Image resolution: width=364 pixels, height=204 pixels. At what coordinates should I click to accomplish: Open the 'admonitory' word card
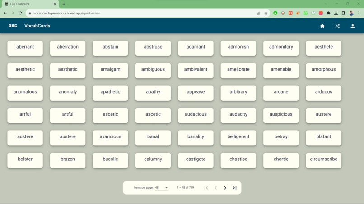tap(281, 48)
